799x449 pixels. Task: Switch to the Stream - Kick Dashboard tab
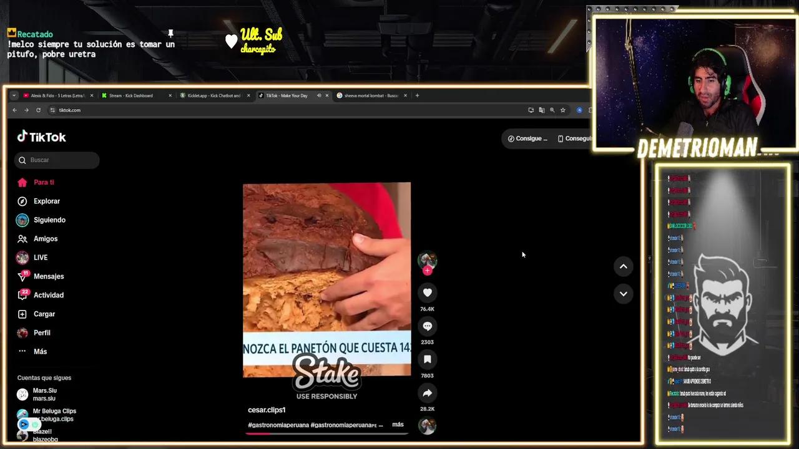pyautogui.click(x=131, y=95)
